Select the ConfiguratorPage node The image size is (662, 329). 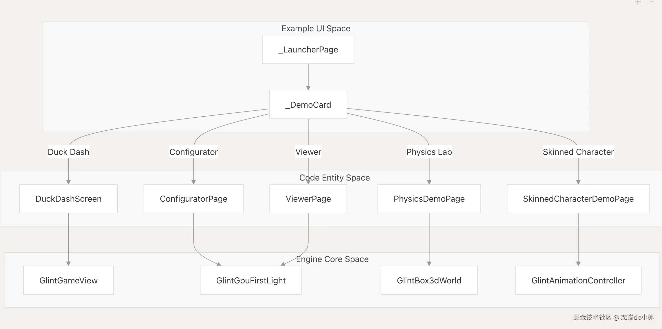tap(194, 198)
